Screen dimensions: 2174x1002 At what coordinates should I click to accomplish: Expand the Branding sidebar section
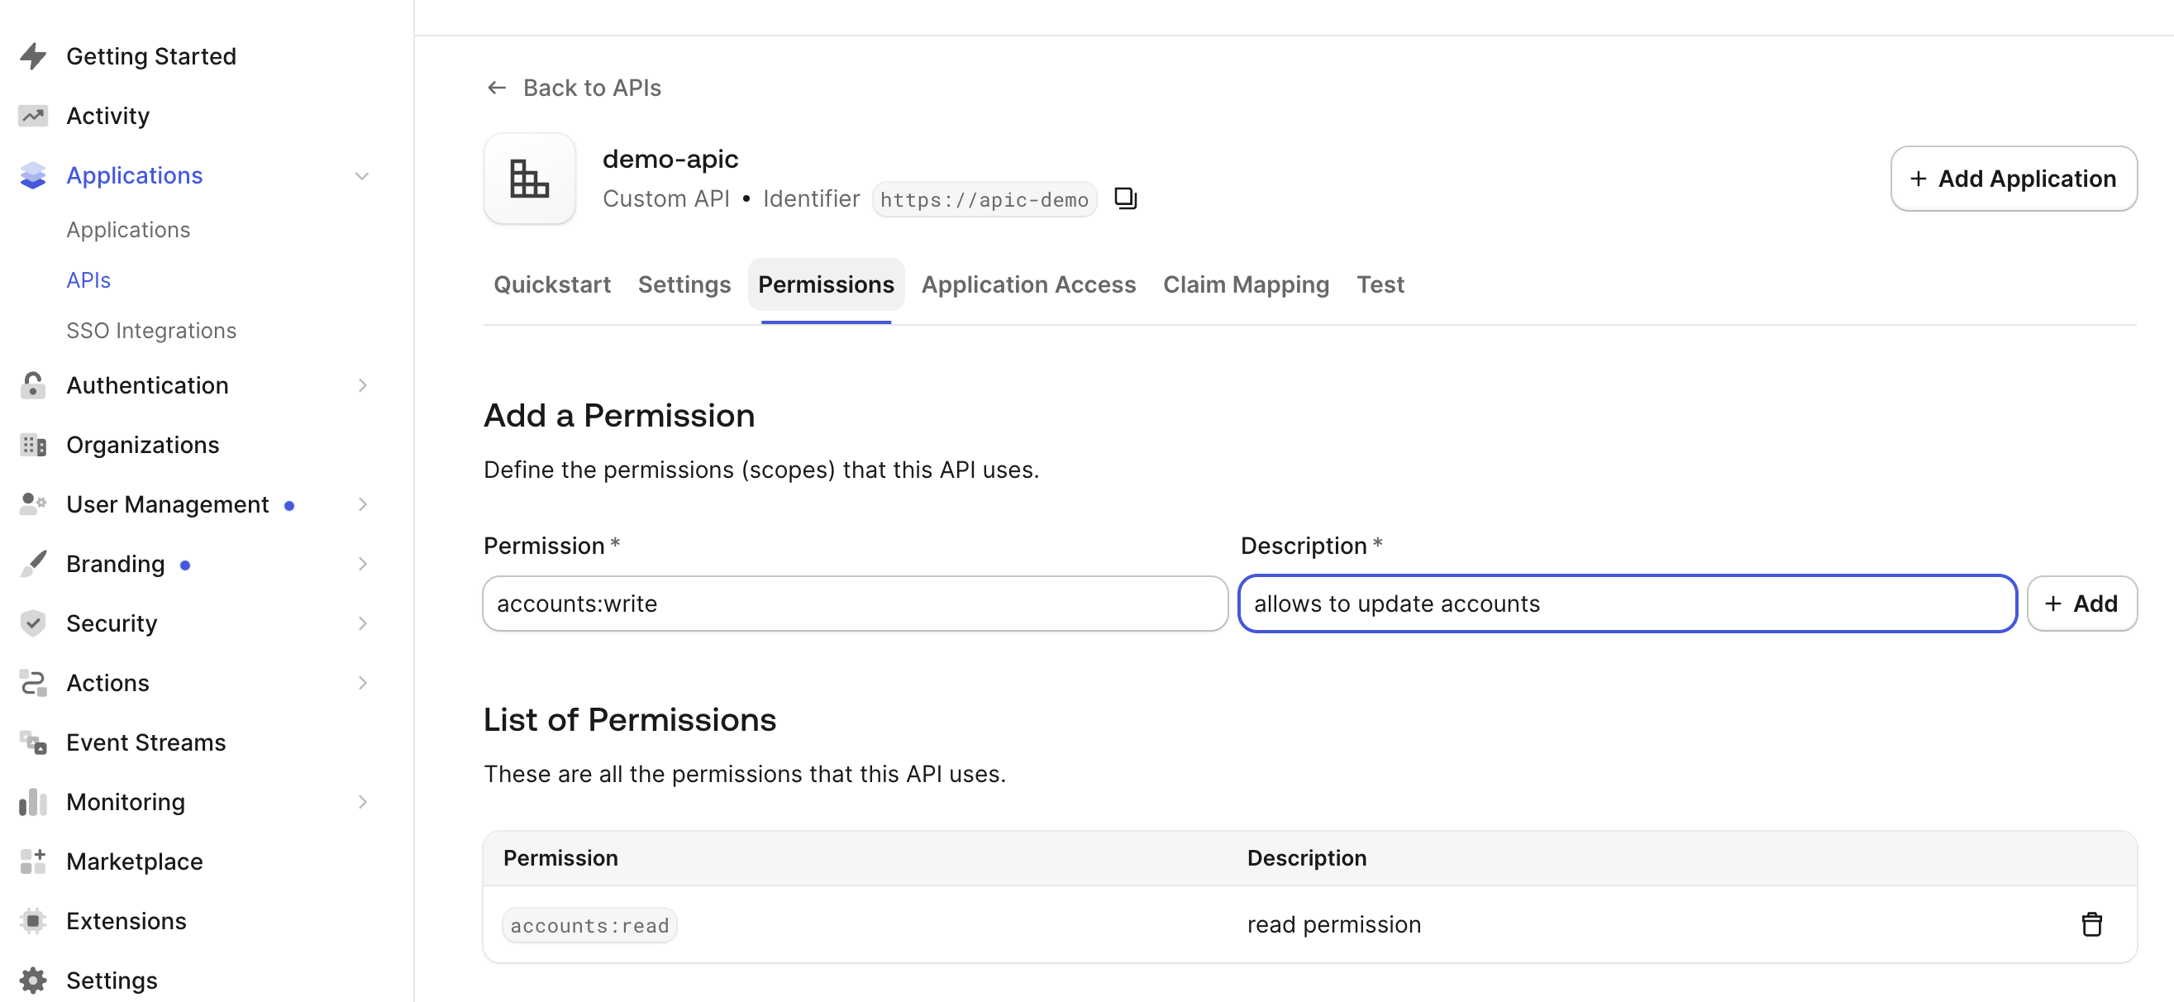[x=362, y=563]
